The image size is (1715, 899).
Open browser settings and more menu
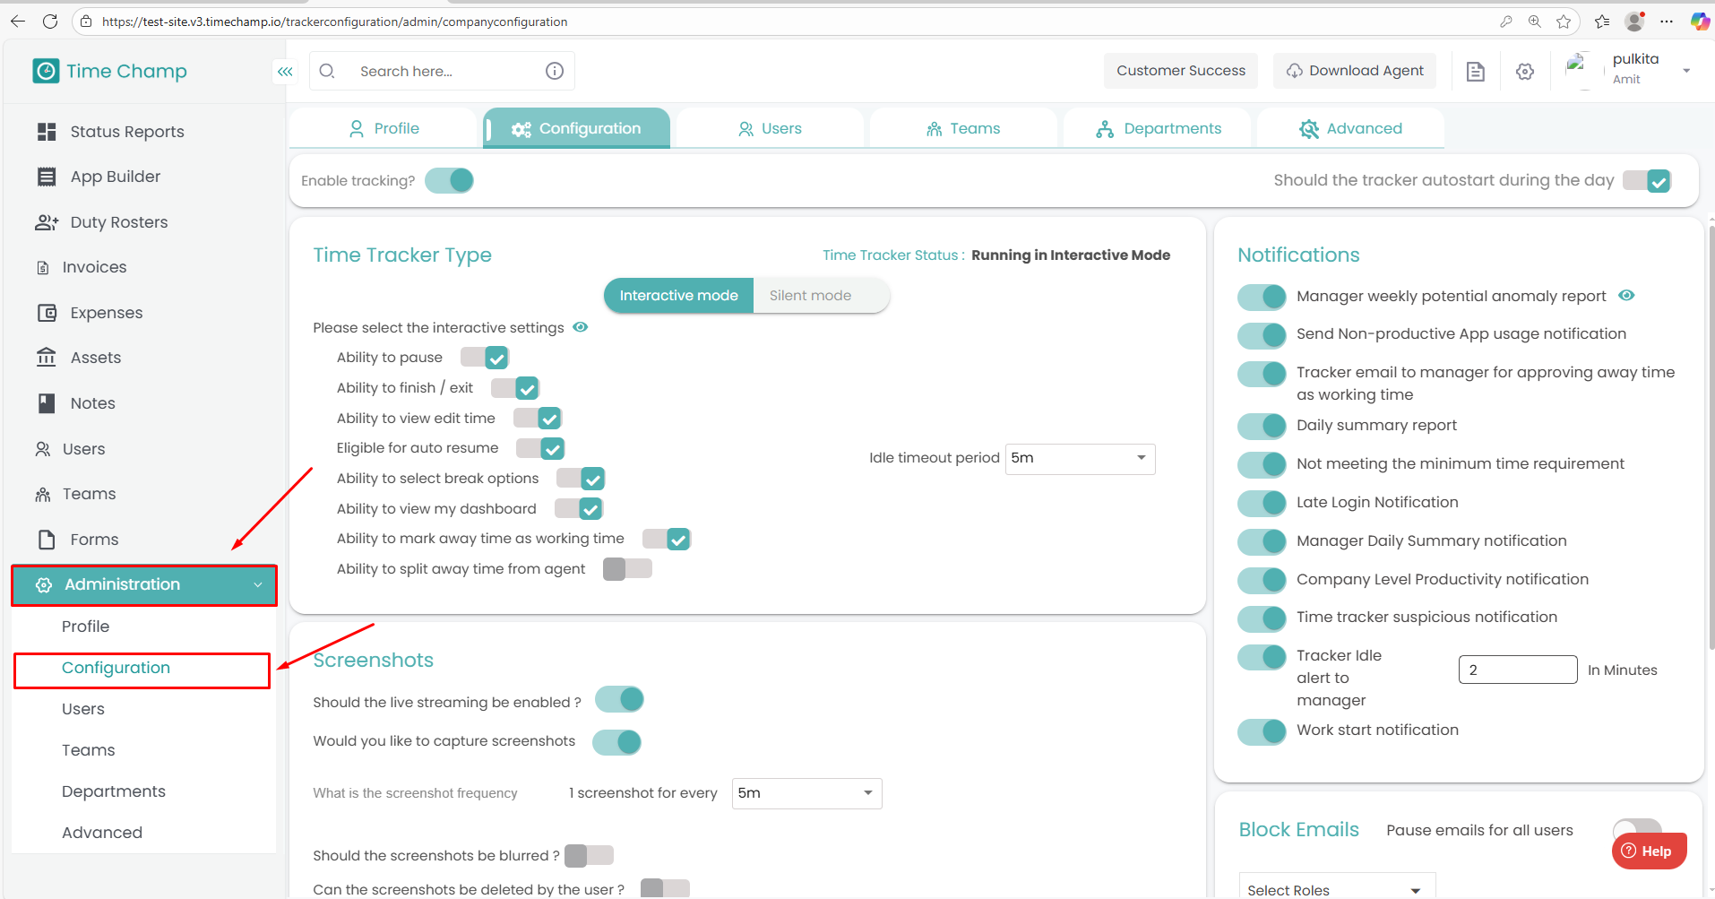click(x=1667, y=22)
